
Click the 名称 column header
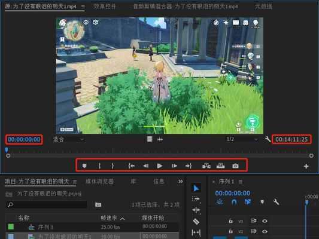[24, 218]
